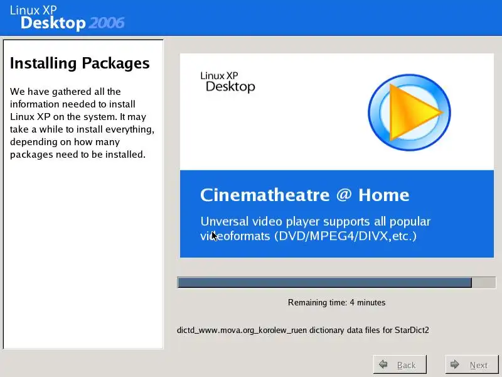
Task: Click the right arrow icon on Next
Action: (x=455, y=364)
